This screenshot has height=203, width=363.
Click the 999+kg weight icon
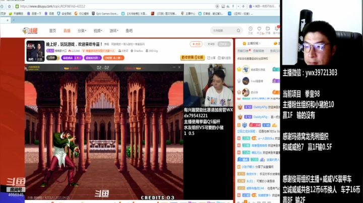click(x=147, y=51)
